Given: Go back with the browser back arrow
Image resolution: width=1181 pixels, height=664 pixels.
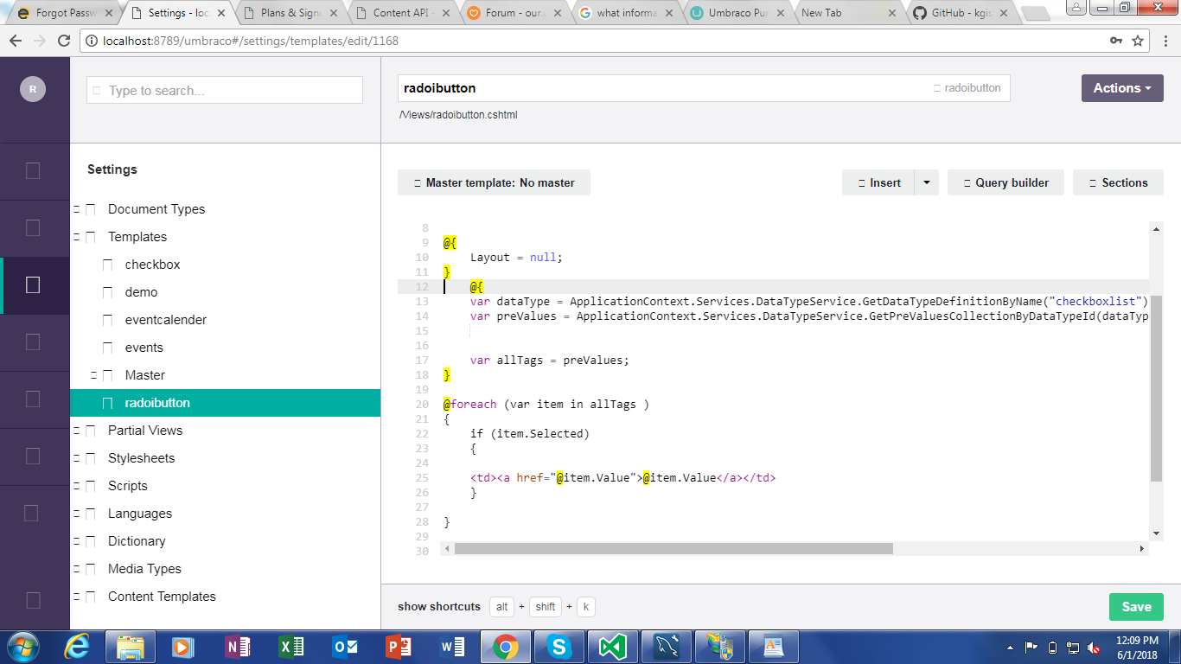Looking at the screenshot, I should [16, 41].
